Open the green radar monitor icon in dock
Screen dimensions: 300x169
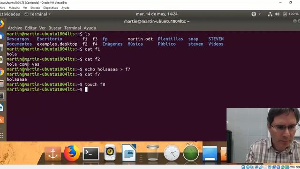coord(191,153)
